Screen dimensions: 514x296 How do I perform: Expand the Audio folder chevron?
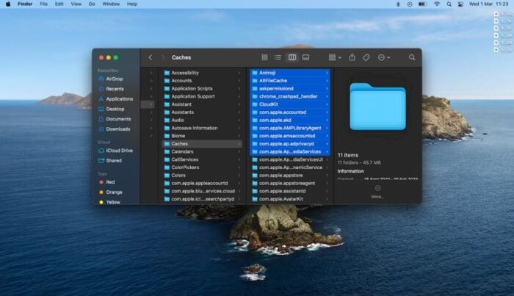239,120
